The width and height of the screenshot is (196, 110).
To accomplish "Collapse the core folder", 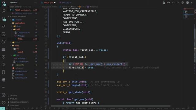I will coord(17,46).
